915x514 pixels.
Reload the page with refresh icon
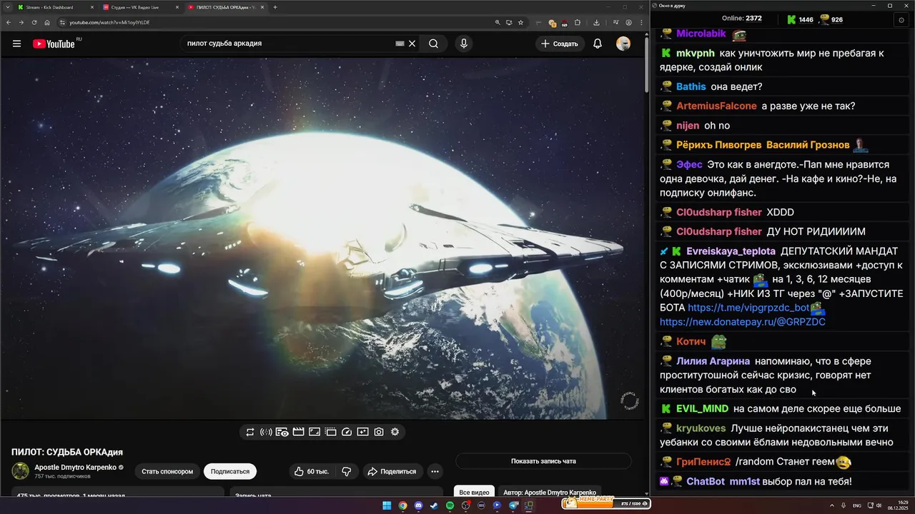pyautogui.click(x=34, y=22)
